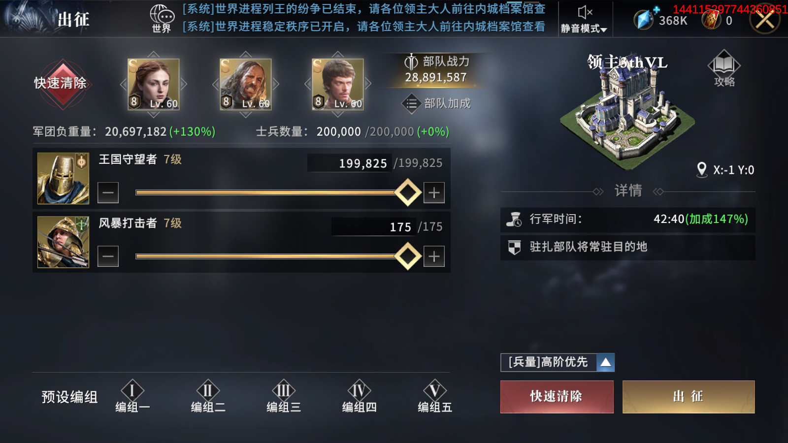Open the [兵量]高阶优先 dropdown
788x443 pixels.
(558, 362)
